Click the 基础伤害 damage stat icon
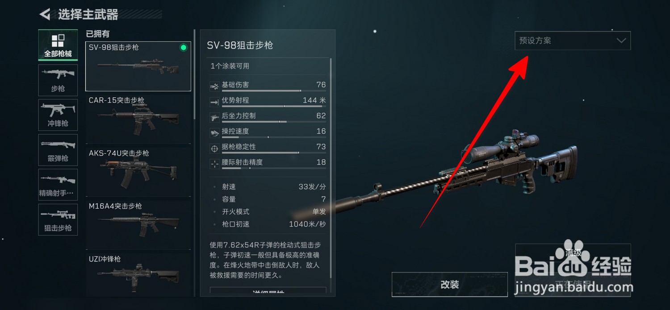The width and height of the screenshot is (670, 310). [214, 85]
